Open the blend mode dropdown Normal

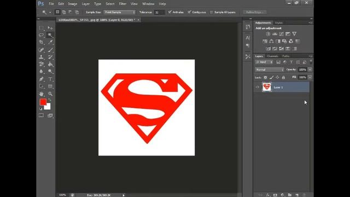(270, 69)
